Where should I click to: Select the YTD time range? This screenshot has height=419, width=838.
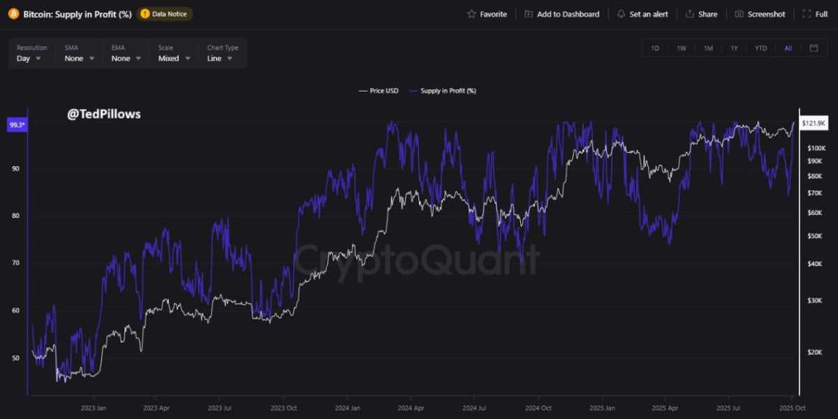(760, 48)
